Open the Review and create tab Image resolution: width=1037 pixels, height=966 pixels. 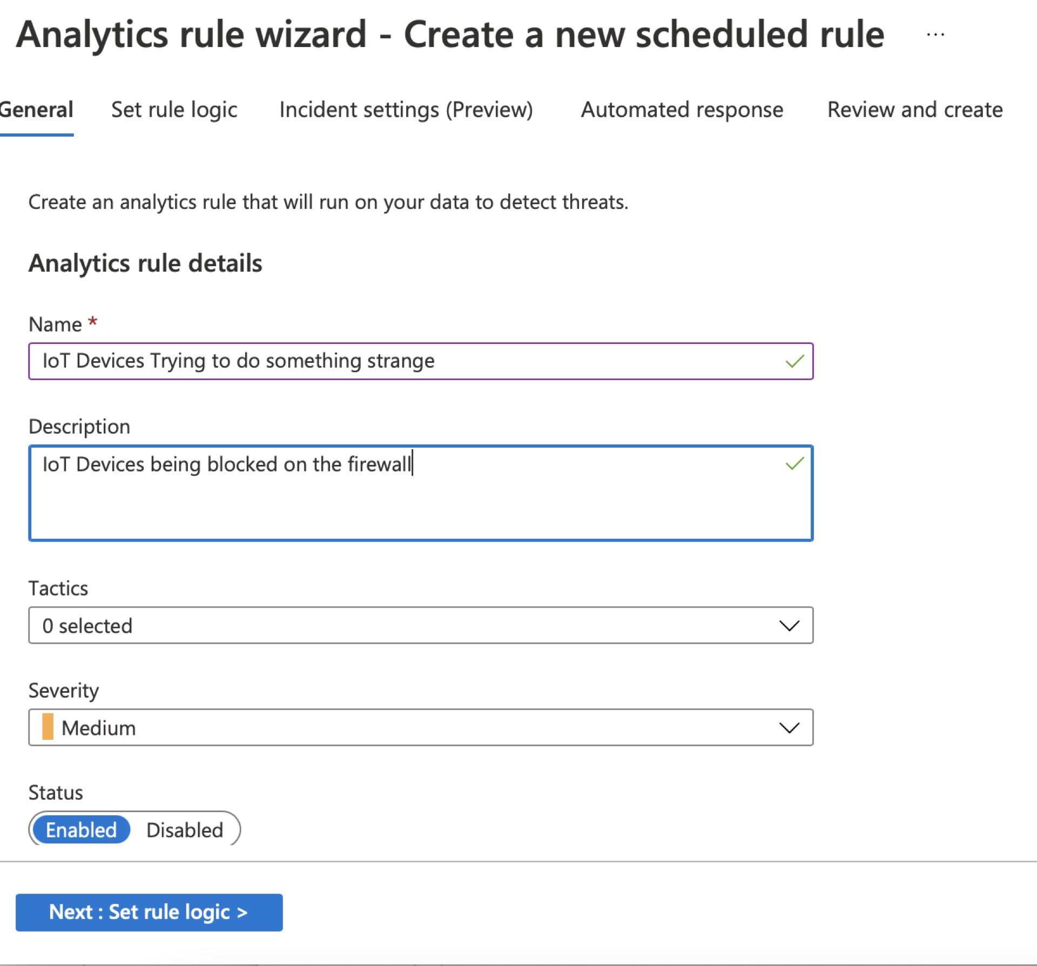click(915, 110)
